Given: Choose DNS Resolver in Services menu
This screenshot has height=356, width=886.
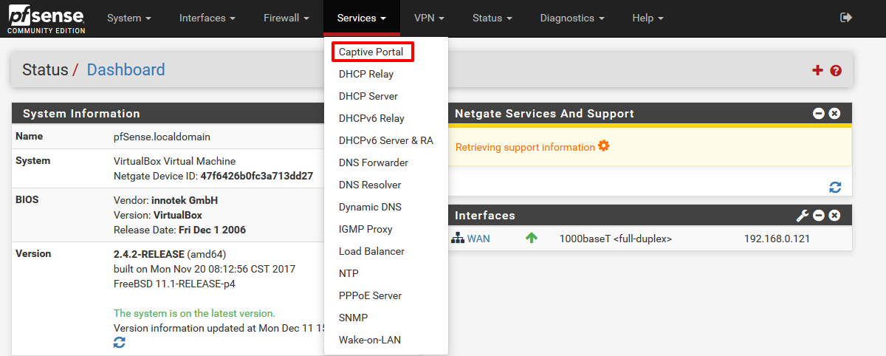Looking at the screenshot, I should coord(370,185).
